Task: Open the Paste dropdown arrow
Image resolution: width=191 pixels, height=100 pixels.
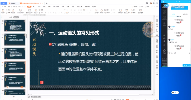Action: click(4, 13)
